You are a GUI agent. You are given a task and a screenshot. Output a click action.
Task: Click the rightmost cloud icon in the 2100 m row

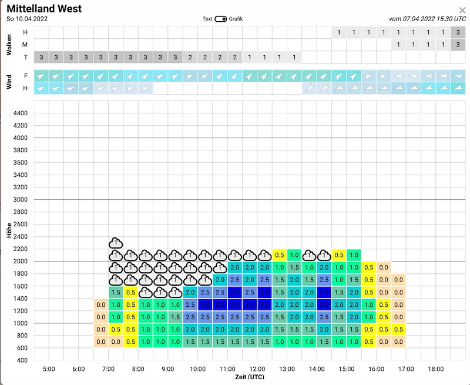click(324, 255)
